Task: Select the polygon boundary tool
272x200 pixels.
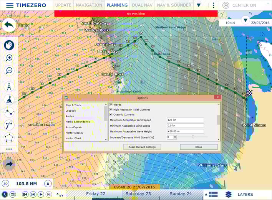Action: 9,137
